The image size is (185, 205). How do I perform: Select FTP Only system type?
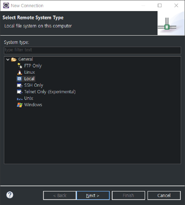click(33, 66)
